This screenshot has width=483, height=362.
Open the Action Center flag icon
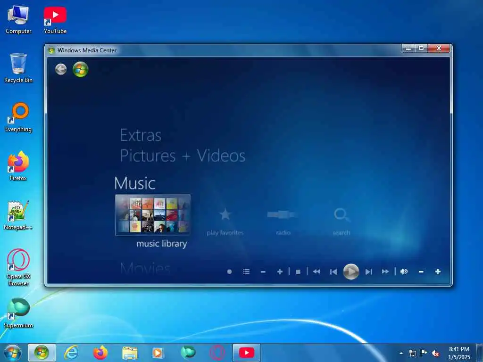pos(424,353)
